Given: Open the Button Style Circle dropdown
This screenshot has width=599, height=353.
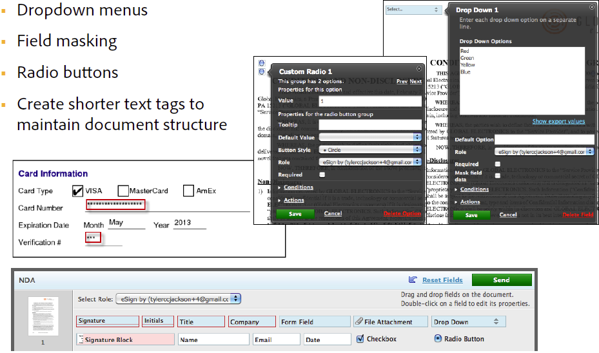Looking at the screenshot, I should pos(370,149).
